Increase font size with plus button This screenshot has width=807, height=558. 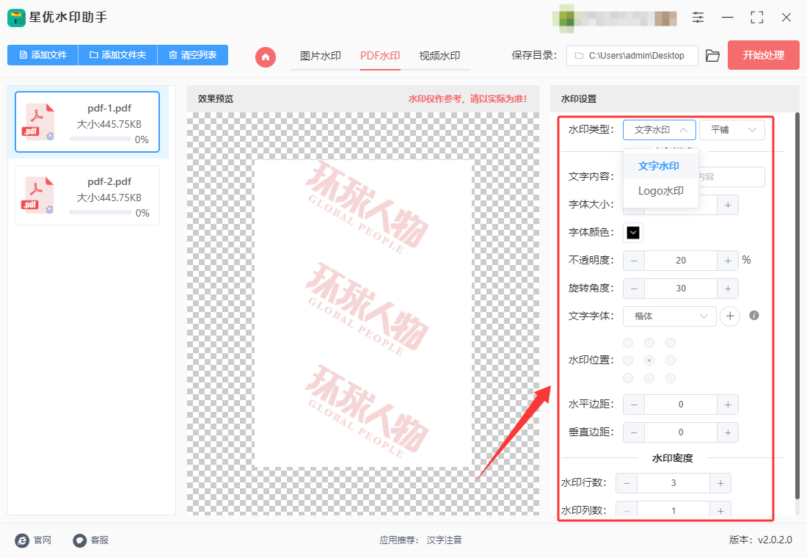[728, 205]
